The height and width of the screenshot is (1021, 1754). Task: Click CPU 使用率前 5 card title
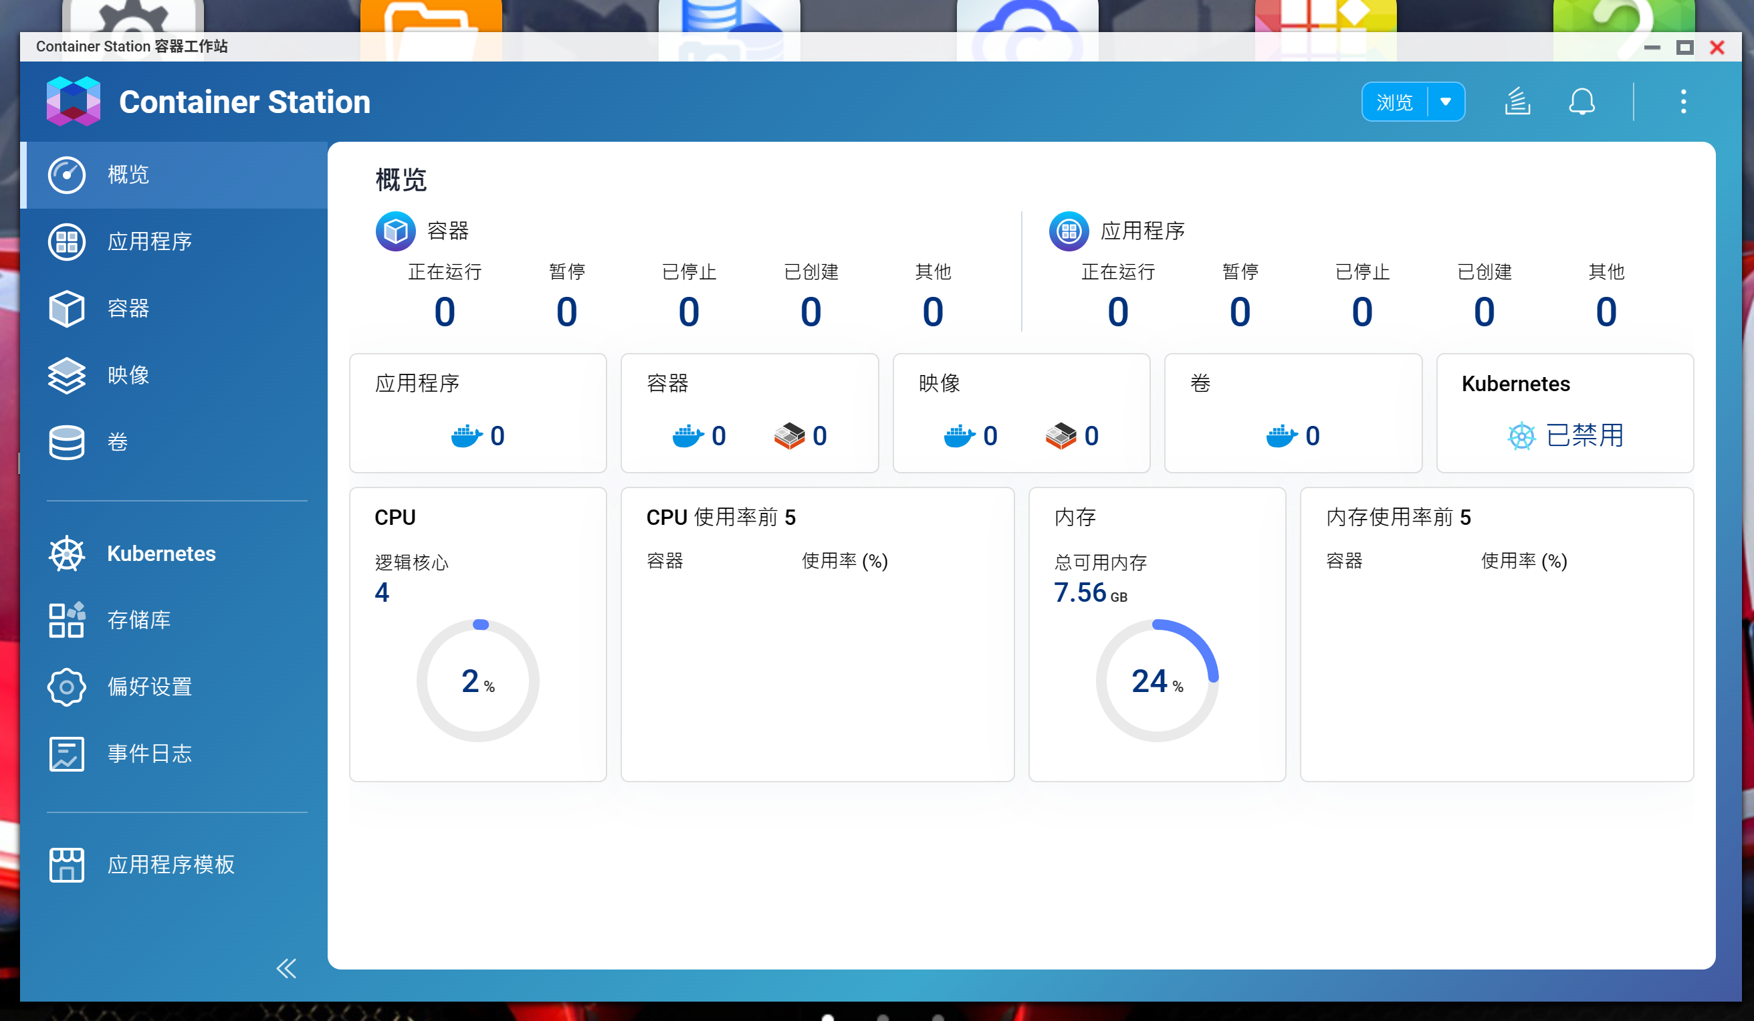click(x=720, y=517)
